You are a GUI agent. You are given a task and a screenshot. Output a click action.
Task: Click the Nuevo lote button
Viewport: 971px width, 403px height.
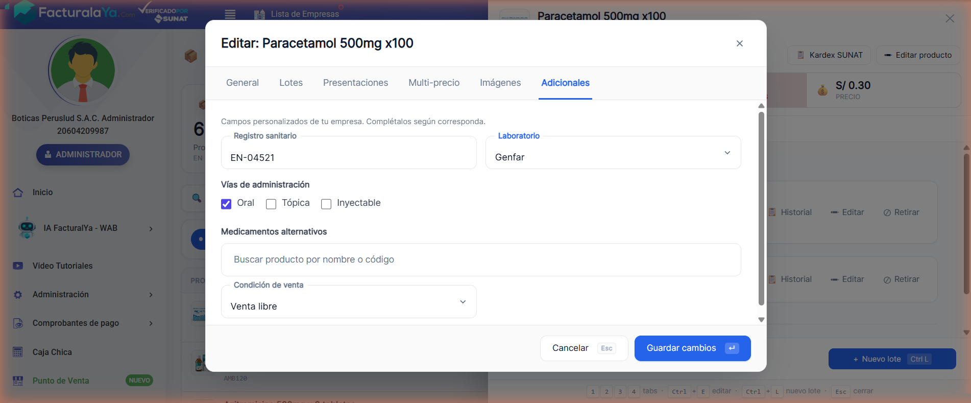tap(892, 359)
